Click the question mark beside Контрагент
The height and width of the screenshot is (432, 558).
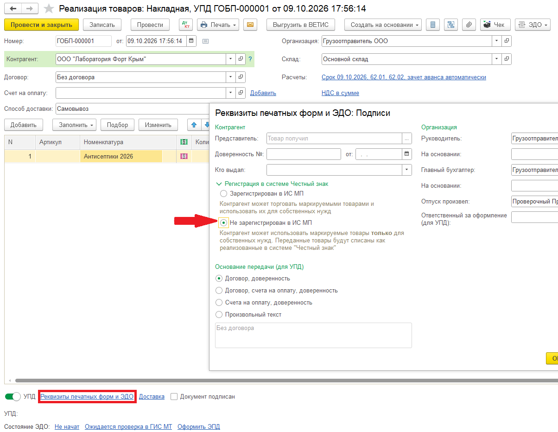point(250,59)
